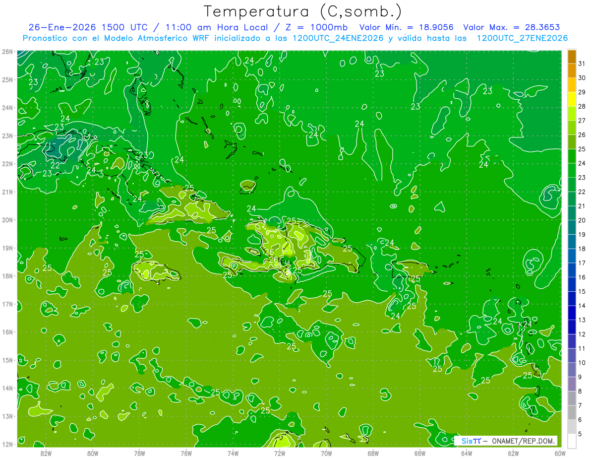Pick the color bar segment between 24 and 25

click(x=572, y=156)
